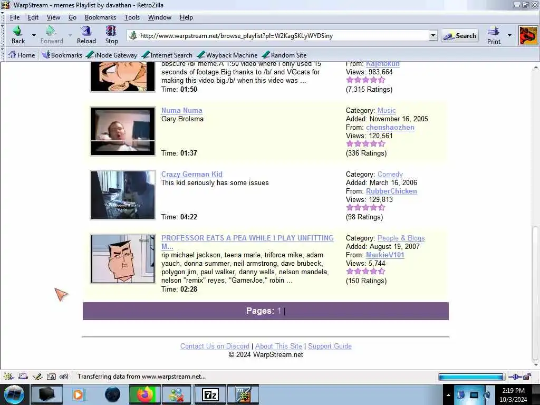Browse the Music category link
540x405 pixels.
point(387,111)
